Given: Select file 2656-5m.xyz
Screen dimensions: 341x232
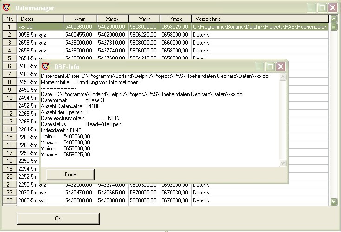Looking at the screenshot, I should click(x=40, y=51).
